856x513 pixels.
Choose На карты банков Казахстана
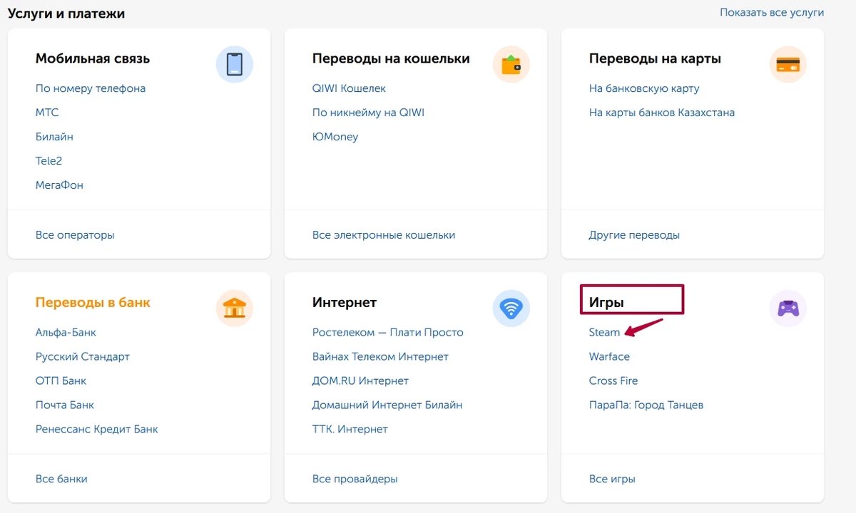[x=662, y=113]
